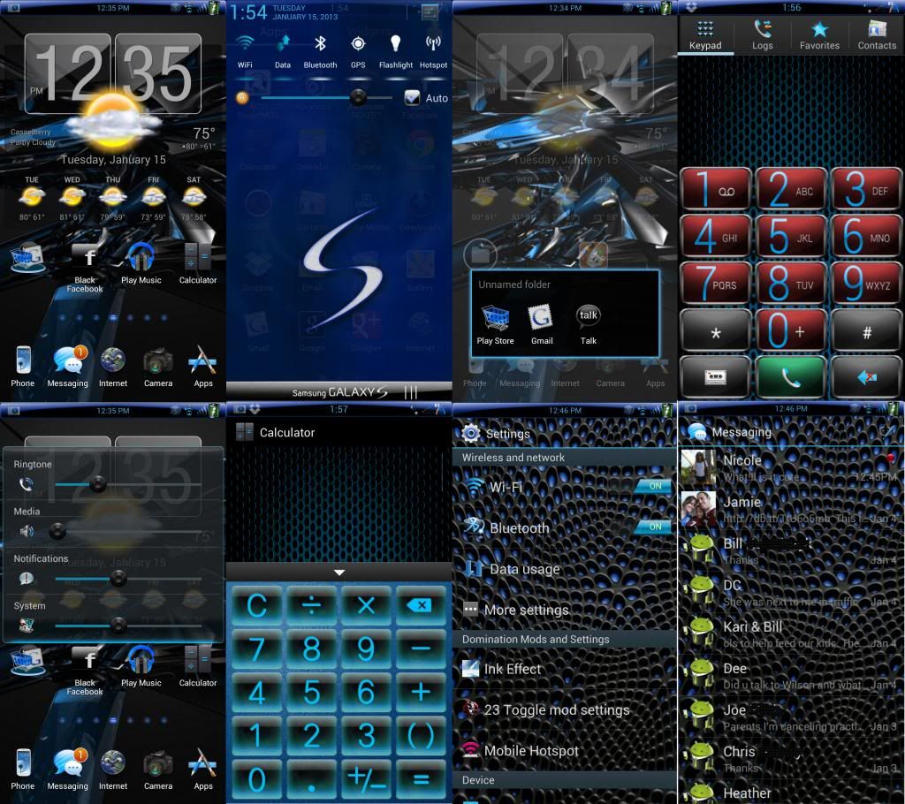This screenshot has width=905, height=804.
Task: Tap the GPS quick toggle icon
Action: point(358,44)
